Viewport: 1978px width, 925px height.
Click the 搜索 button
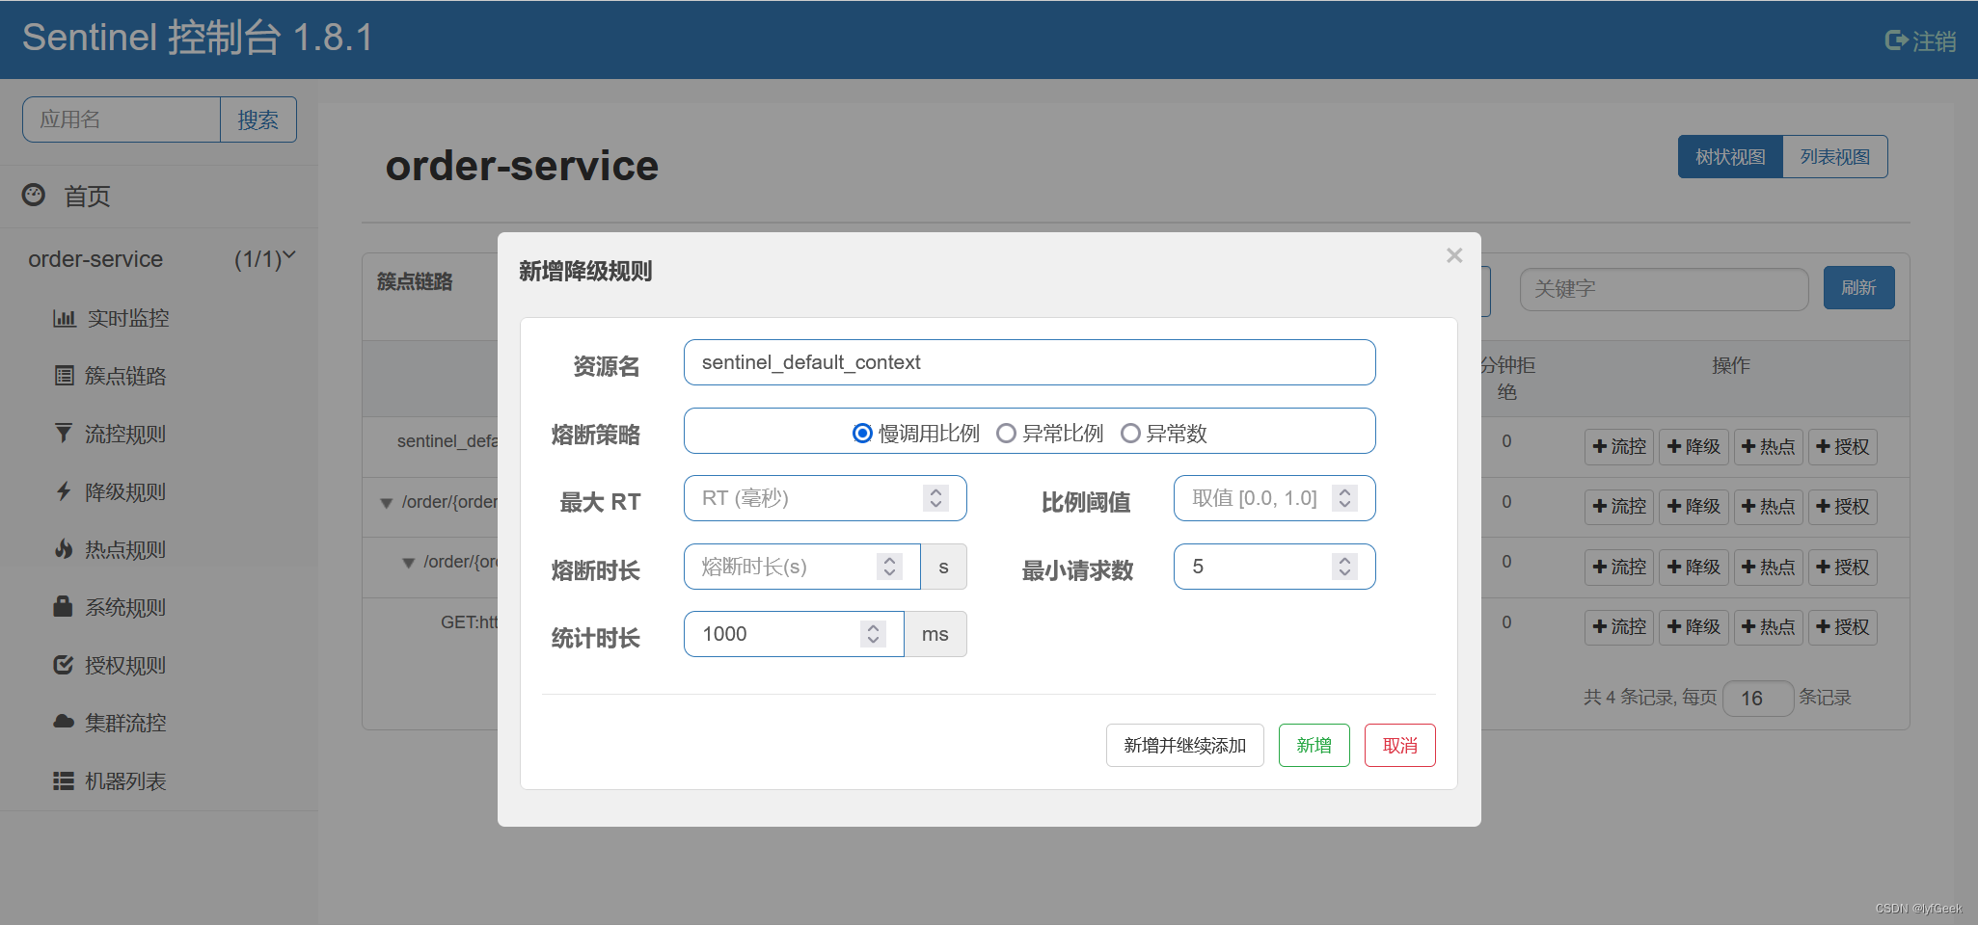[x=258, y=119]
